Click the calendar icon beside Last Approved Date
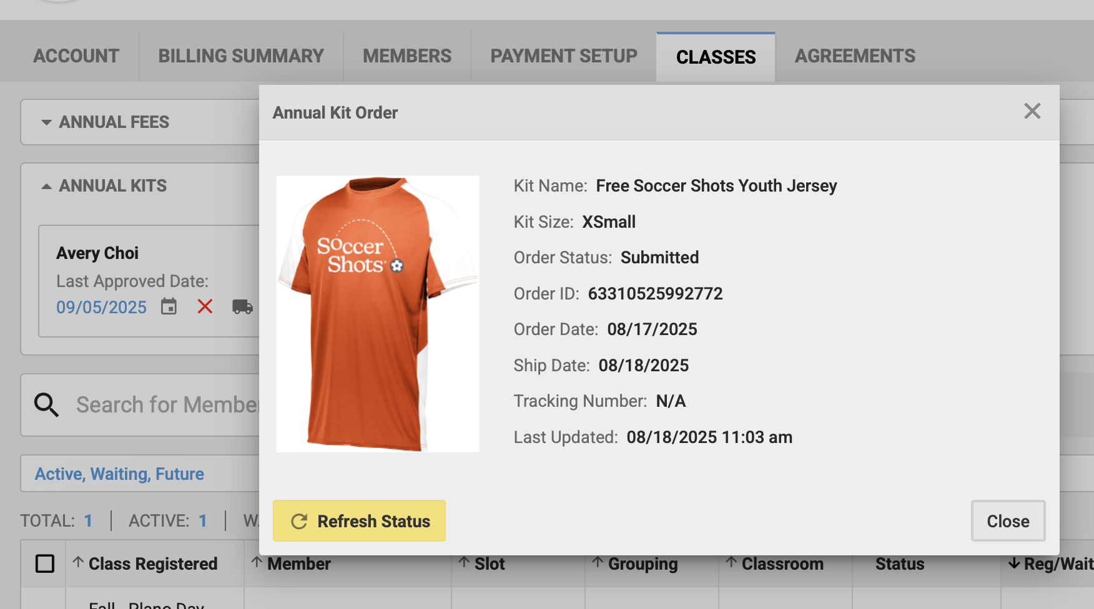 (169, 306)
